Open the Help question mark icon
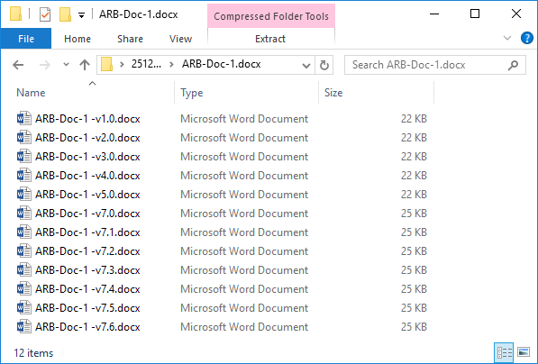Screen dimensions: 538x364 point(526,38)
